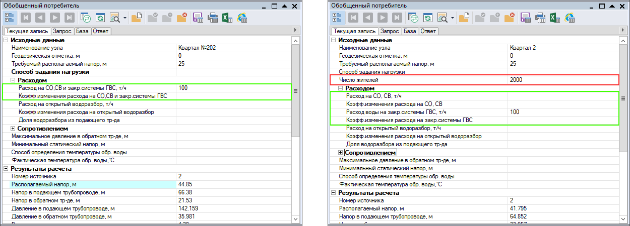Image resolution: width=630 pixels, height=226 pixels.
Task: Collapse the 'Исходные данные' section in left window
Action: click(6, 40)
